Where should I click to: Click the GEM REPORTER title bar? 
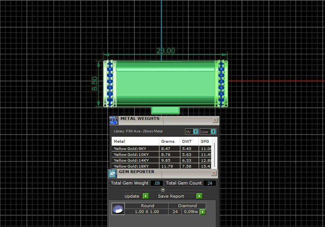pyautogui.click(x=164, y=173)
